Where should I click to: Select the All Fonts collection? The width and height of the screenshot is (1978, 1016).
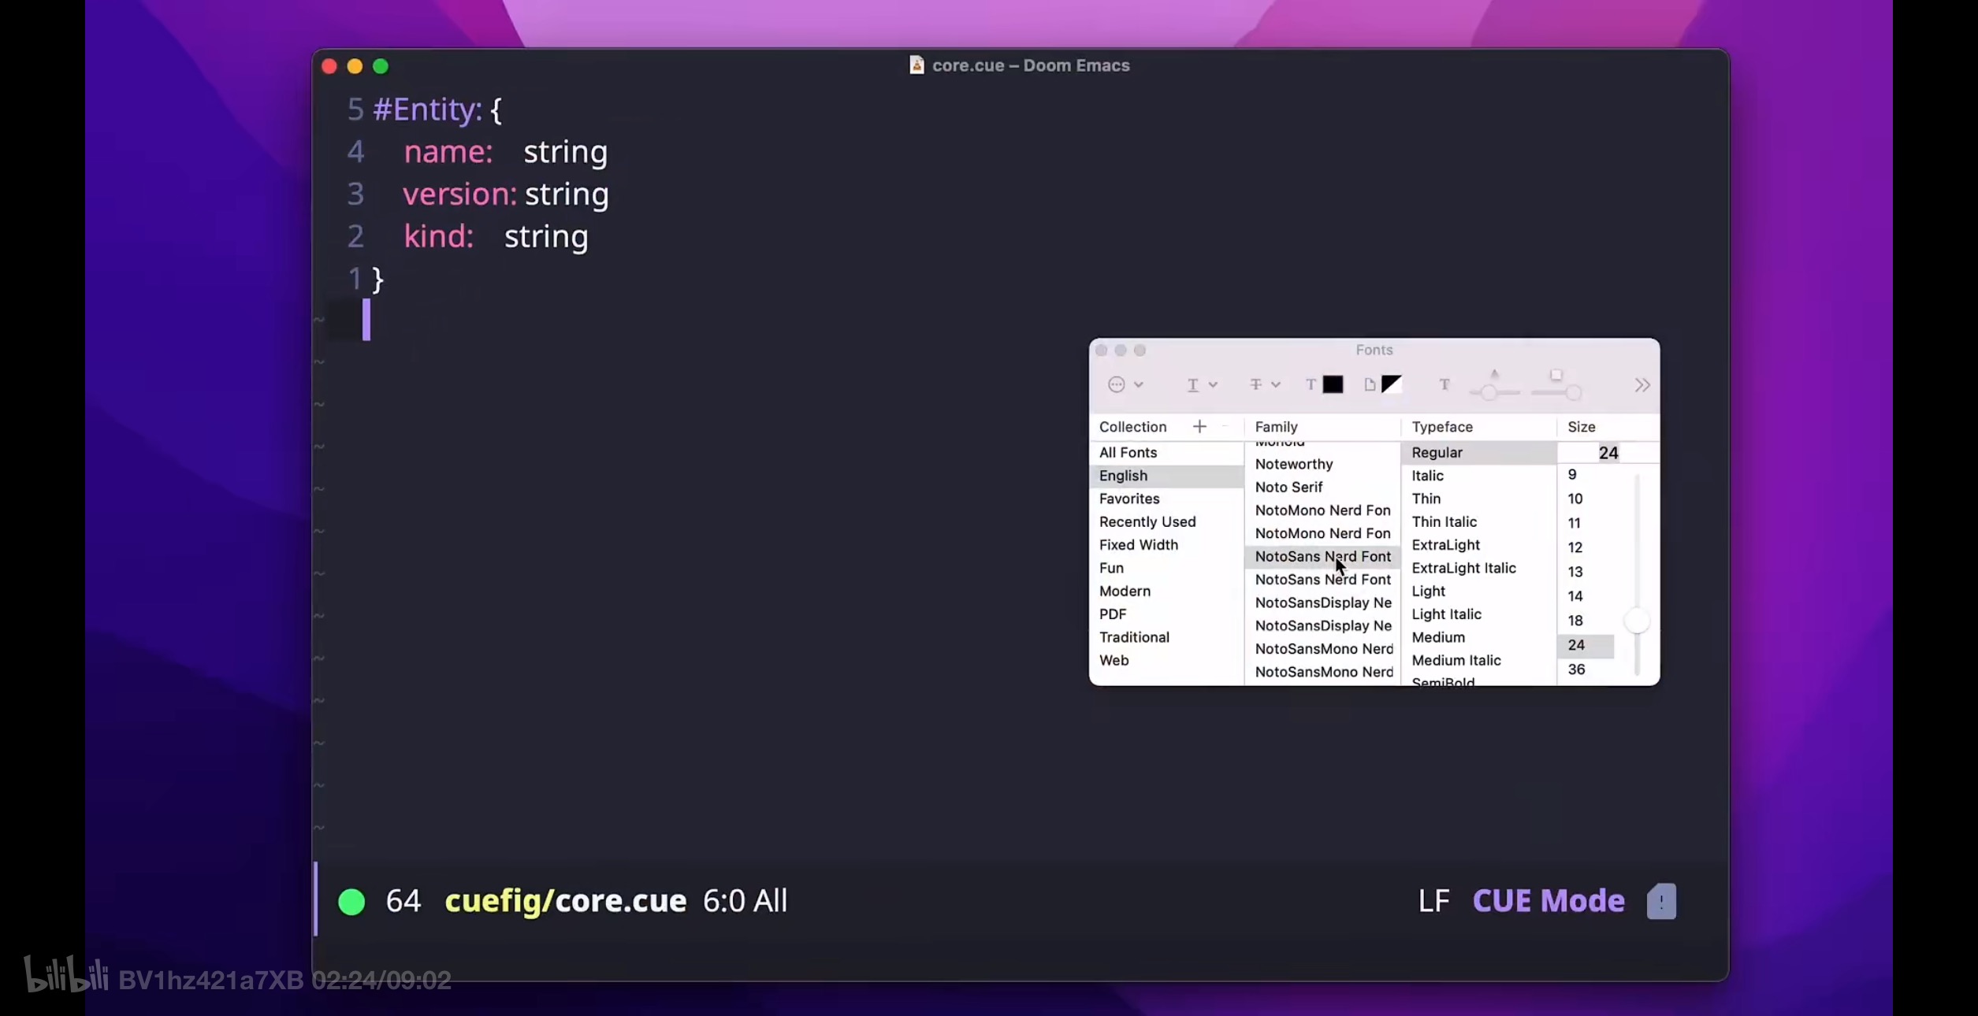pyautogui.click(x=1166, y=452)
